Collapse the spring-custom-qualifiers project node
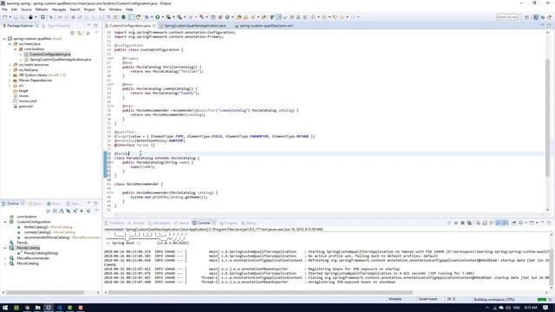The image size is (555, 312). point(4,38)
